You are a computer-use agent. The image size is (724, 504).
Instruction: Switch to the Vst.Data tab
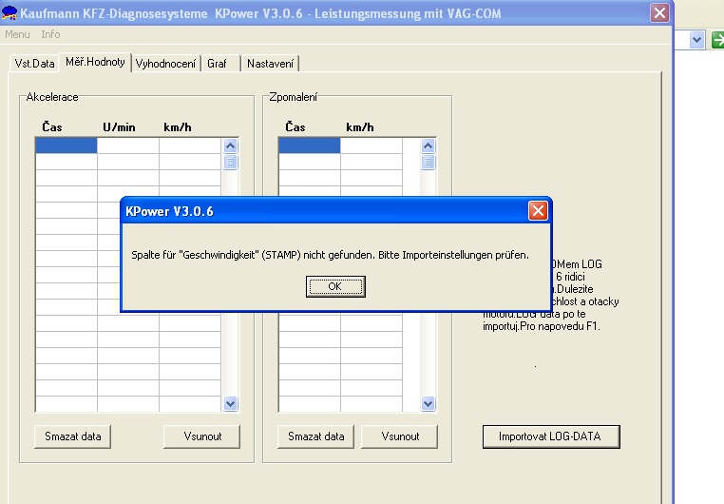point(34,64)
